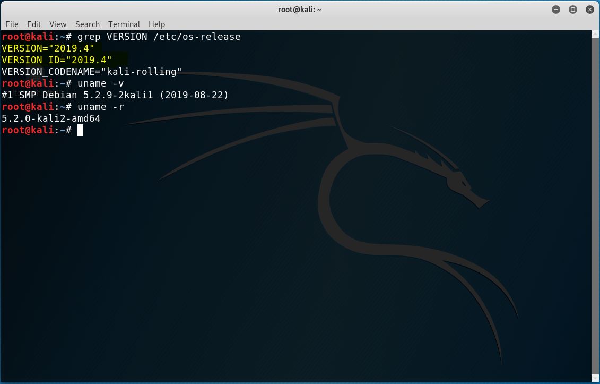Open the View menu

click(58, 24)
